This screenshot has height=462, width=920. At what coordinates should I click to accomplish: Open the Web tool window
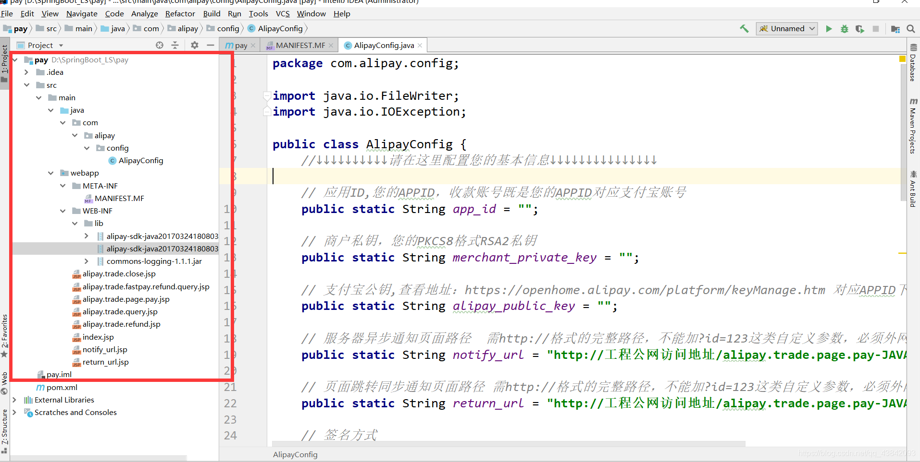pyautogui.click(x=4, y=383)
